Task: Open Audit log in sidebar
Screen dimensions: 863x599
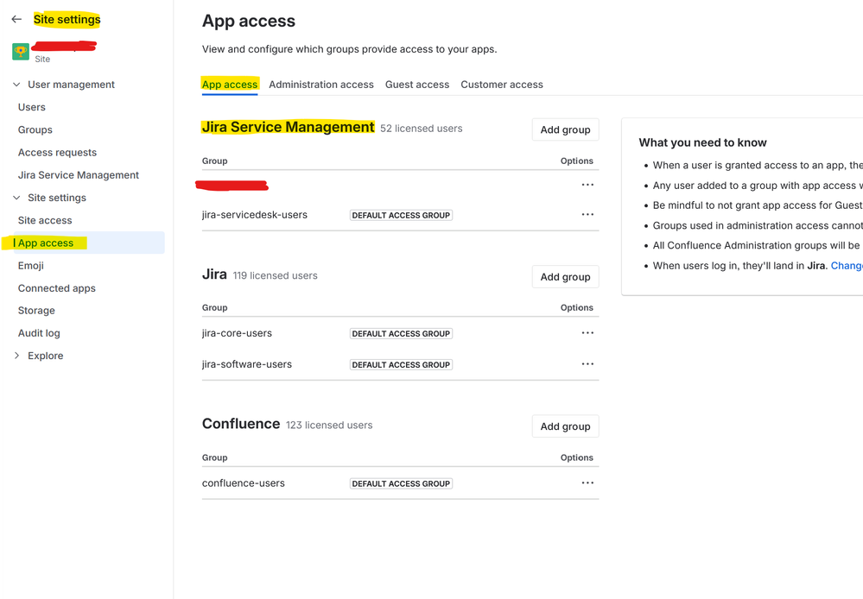Action: point(39,333)
